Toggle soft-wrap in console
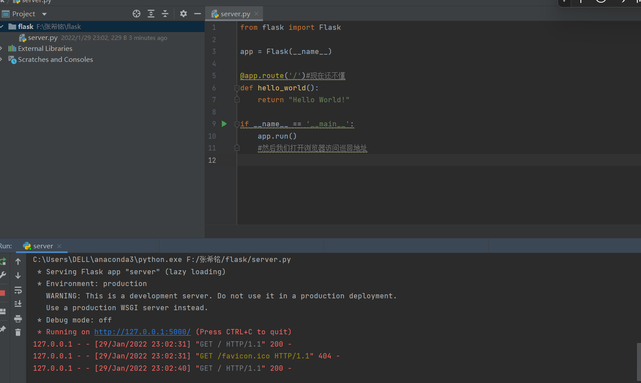This screenshot has width=641, height=383. 18,290
